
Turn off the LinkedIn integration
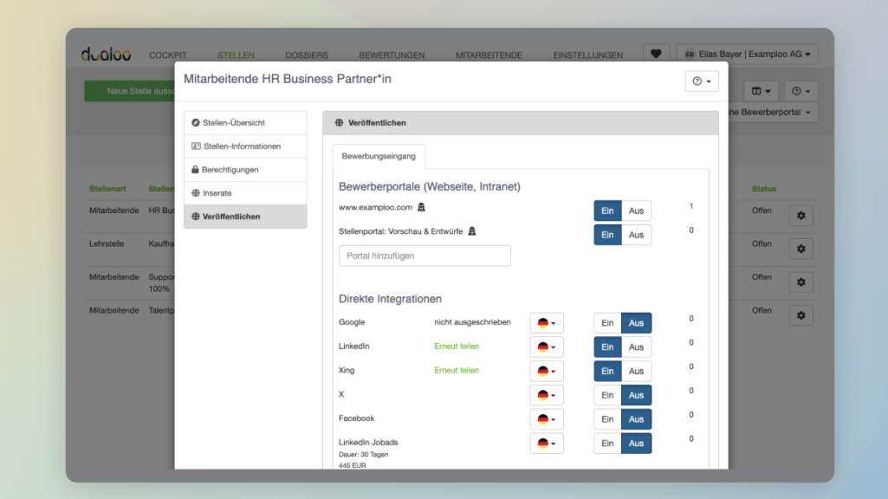638,347
